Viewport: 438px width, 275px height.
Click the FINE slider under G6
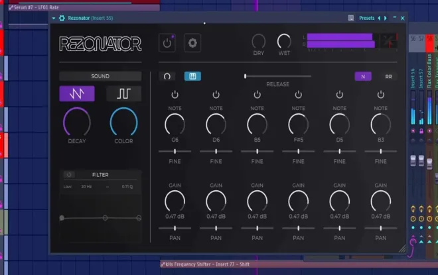(x=175, y=151)
